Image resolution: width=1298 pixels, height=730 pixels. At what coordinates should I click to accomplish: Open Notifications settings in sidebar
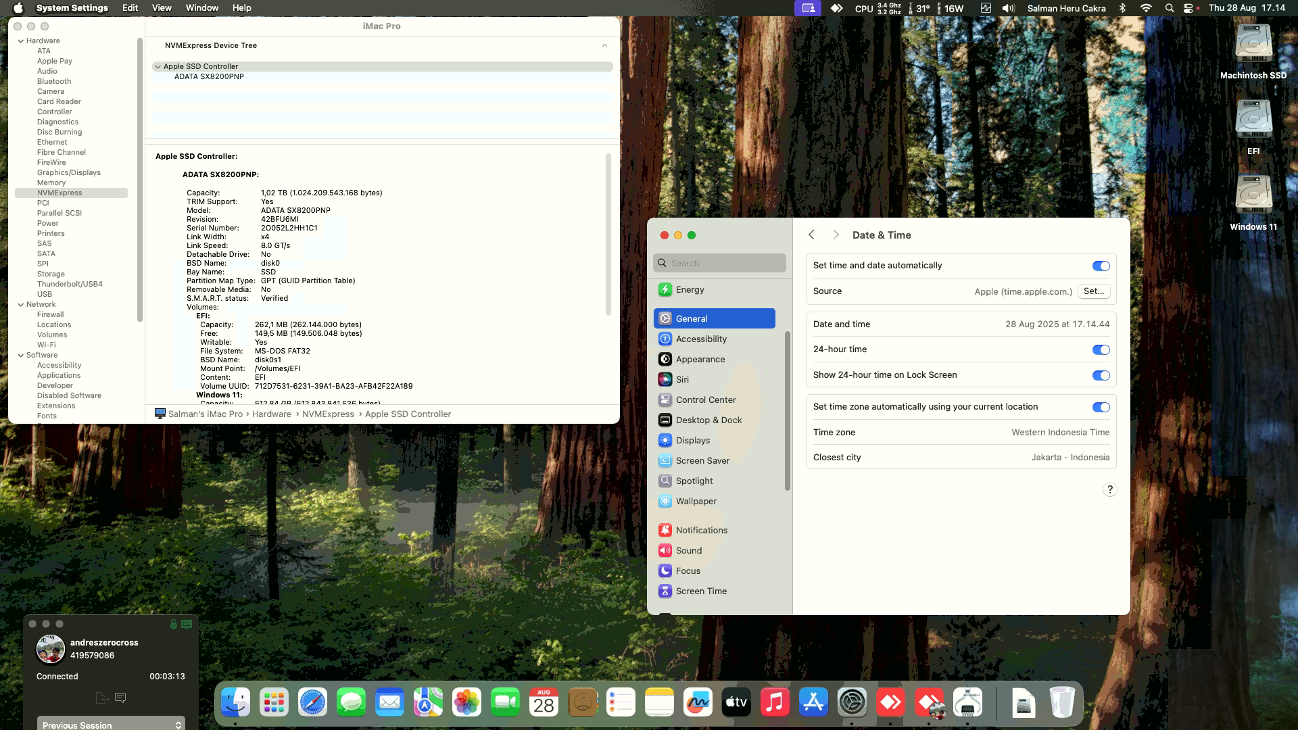click(701, 530)
